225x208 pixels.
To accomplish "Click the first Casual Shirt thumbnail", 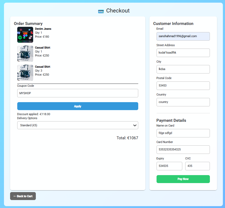I will (25, 53).
